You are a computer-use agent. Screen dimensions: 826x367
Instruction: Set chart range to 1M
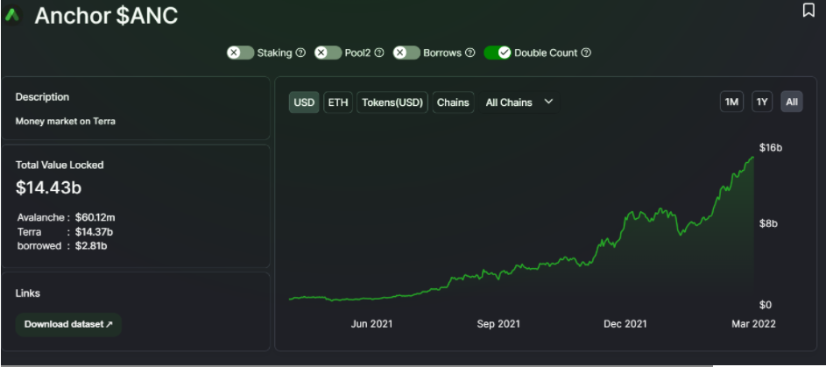click(x=731, y=102)
